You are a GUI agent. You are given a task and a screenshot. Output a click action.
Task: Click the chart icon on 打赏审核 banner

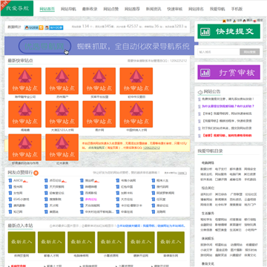(x=205, y=73)
